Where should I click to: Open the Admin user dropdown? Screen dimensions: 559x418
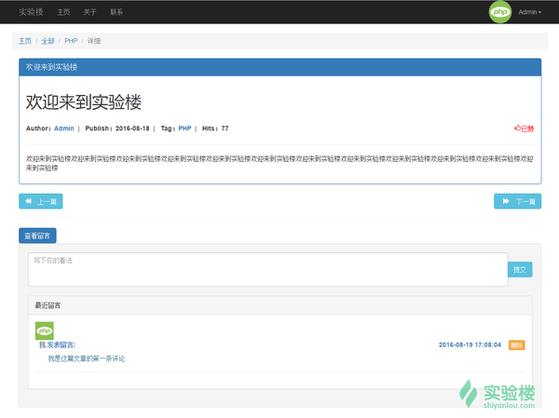point(529,12)
